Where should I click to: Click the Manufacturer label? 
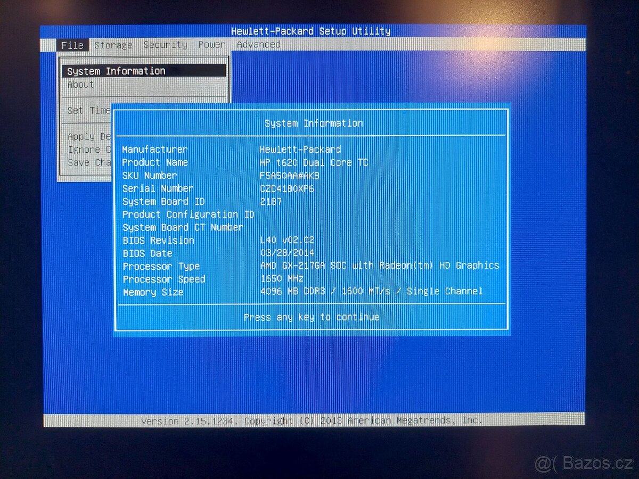pos(154,150)
